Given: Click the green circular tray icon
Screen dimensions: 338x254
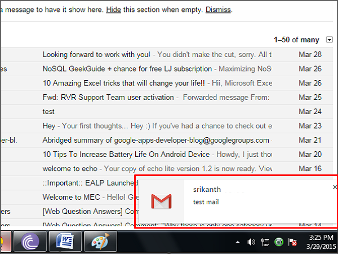Looking at the screenshot, I should 279,242.
